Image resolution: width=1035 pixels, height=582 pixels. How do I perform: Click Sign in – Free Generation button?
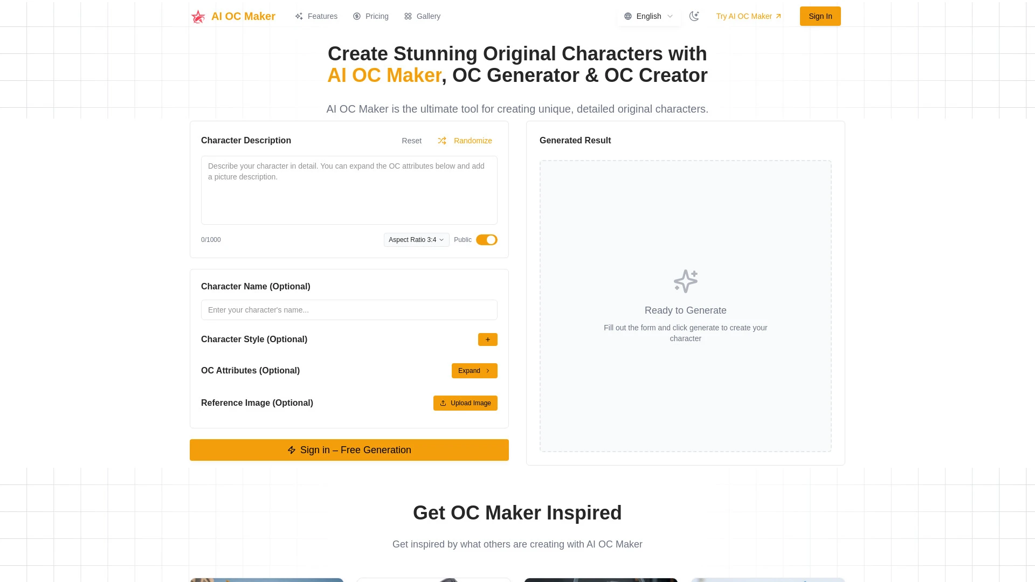(349, 450)
